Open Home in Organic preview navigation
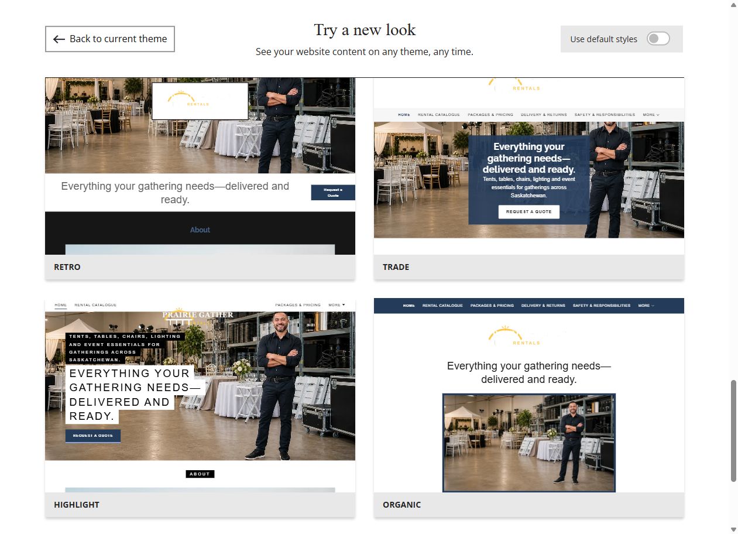Image resolution: width=738 pixels, height=534 pixels. 409,306
